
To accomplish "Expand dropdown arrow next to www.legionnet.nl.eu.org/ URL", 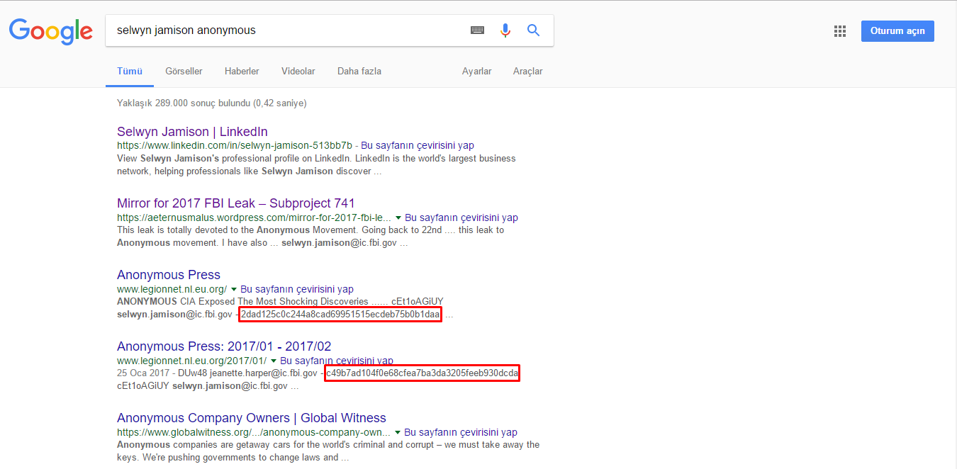I will pyautogui.click(x=234, y=289).
